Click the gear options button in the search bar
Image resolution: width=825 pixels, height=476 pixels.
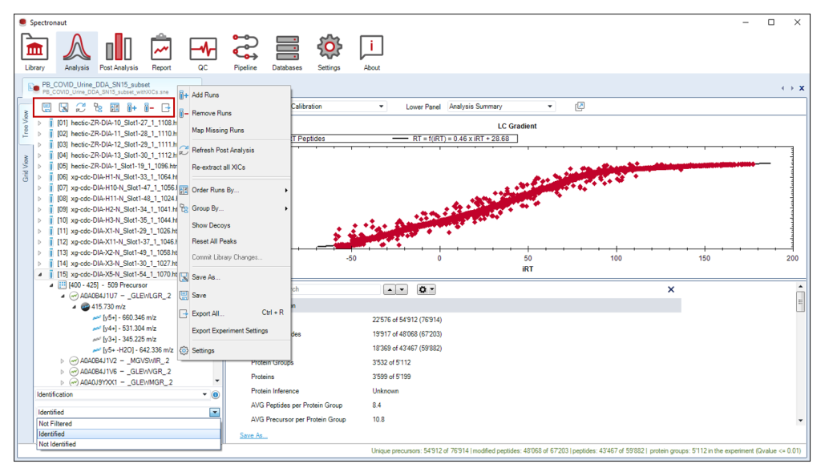click(426, 289)
